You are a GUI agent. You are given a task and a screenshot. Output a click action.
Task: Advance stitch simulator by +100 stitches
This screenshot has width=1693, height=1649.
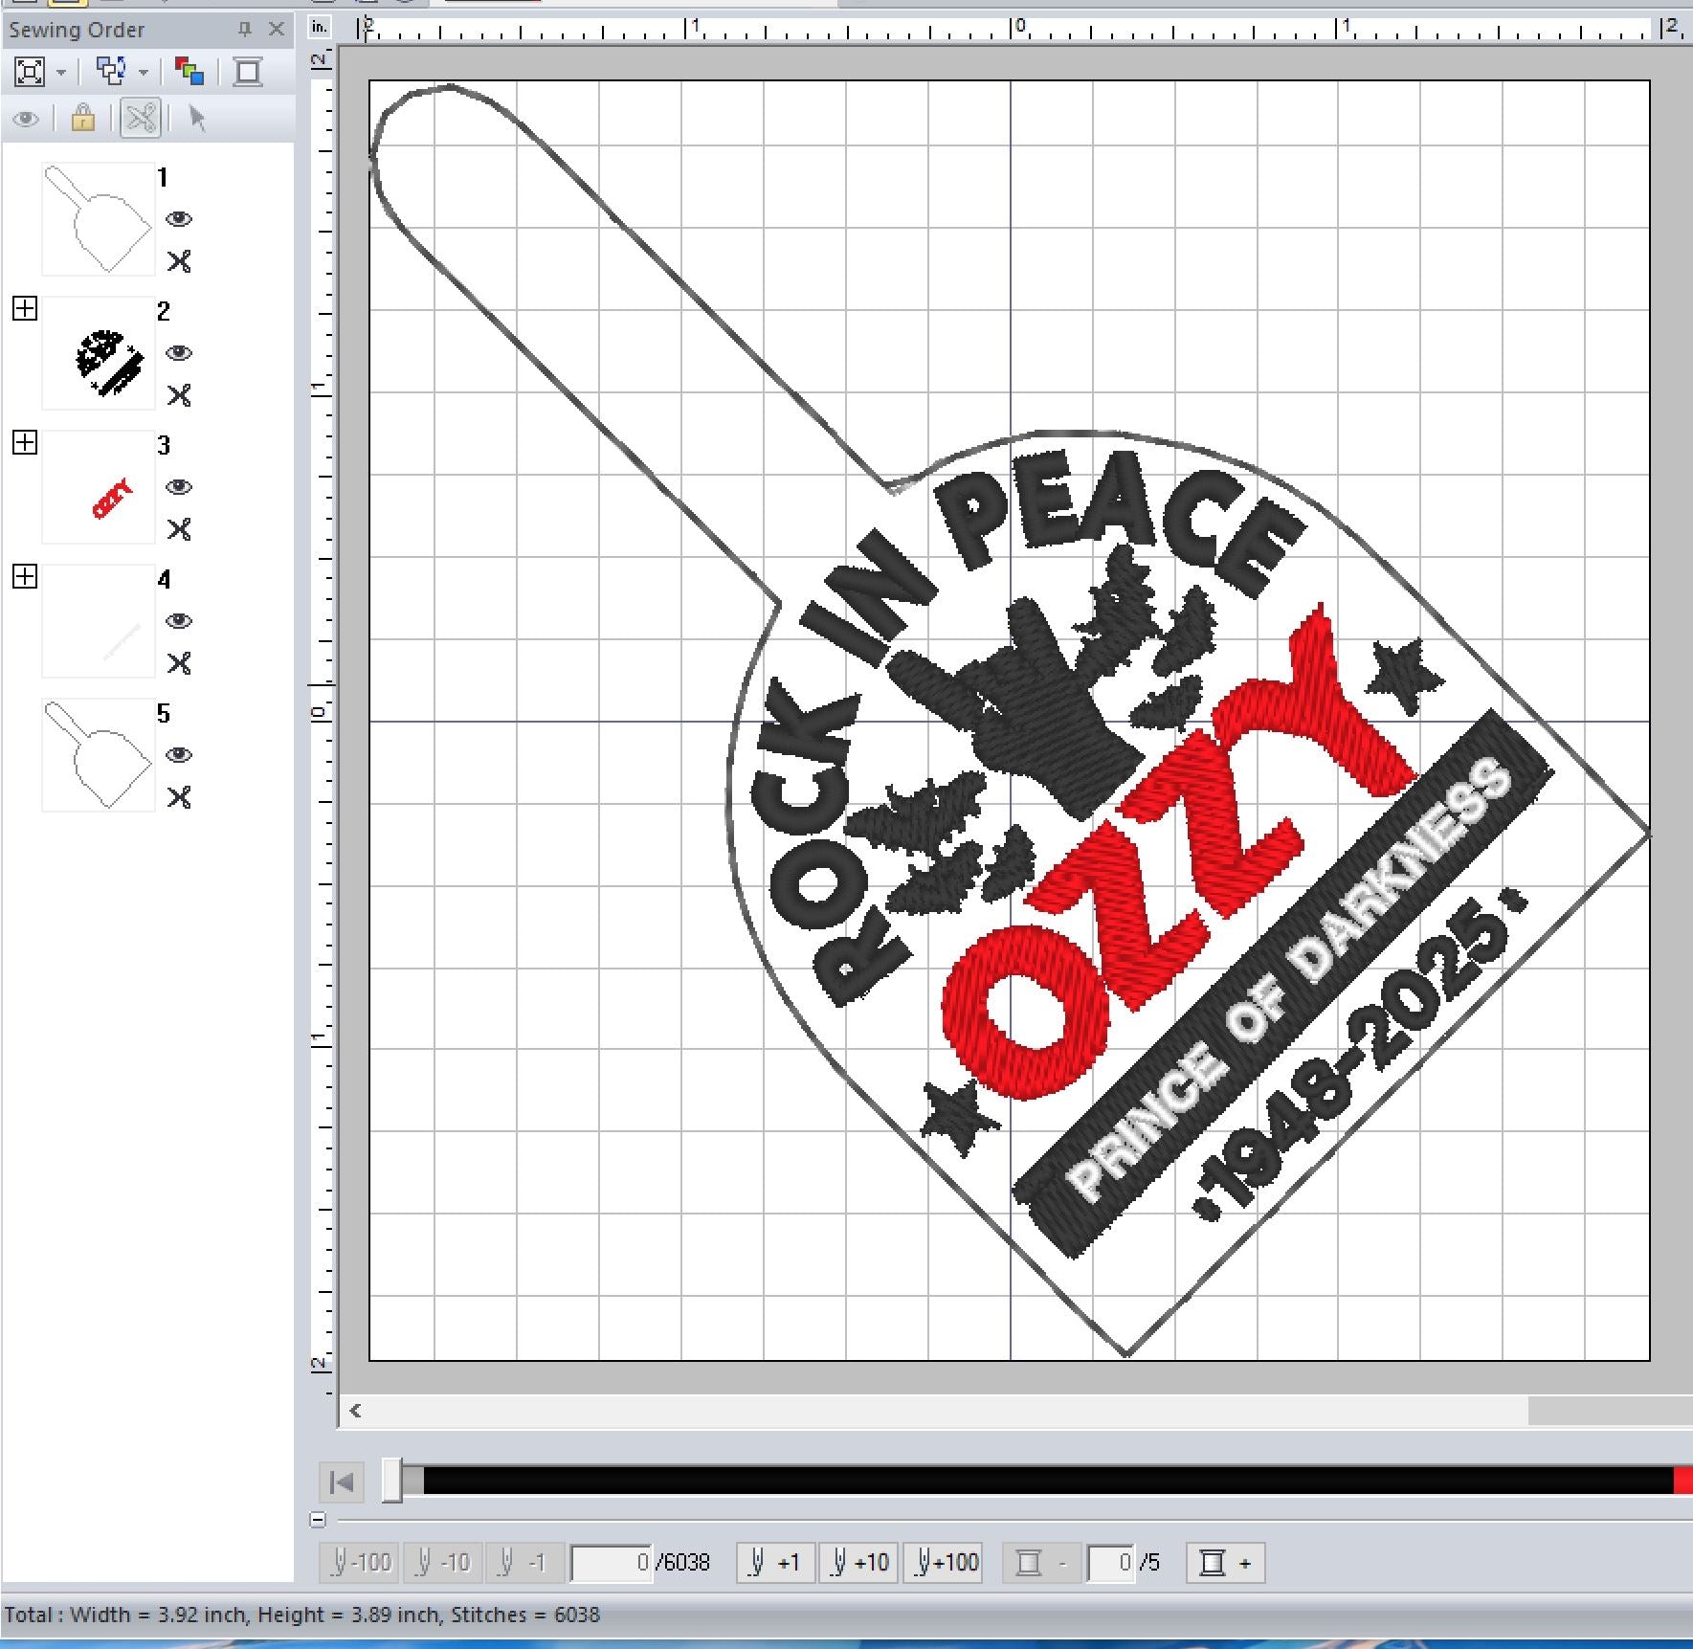(946, 1563)
